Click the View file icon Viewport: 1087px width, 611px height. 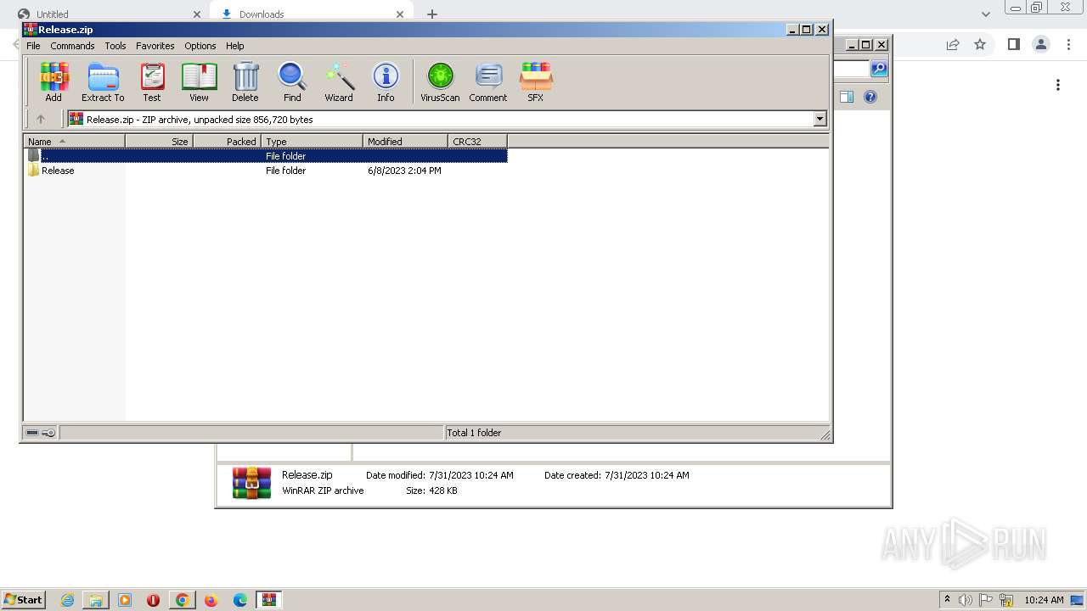[x=199, y=82]
